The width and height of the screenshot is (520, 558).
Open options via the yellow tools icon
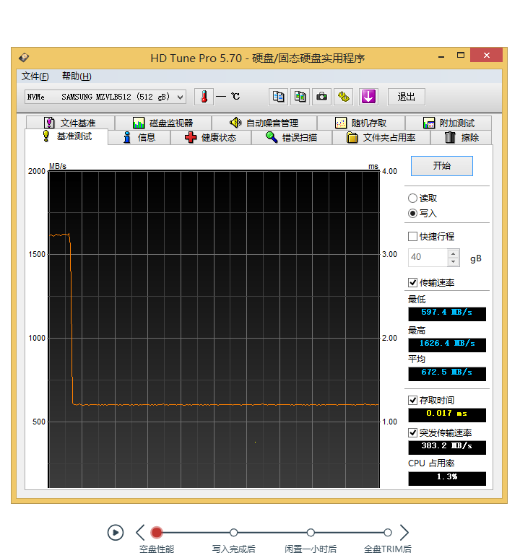pos(343,97)
